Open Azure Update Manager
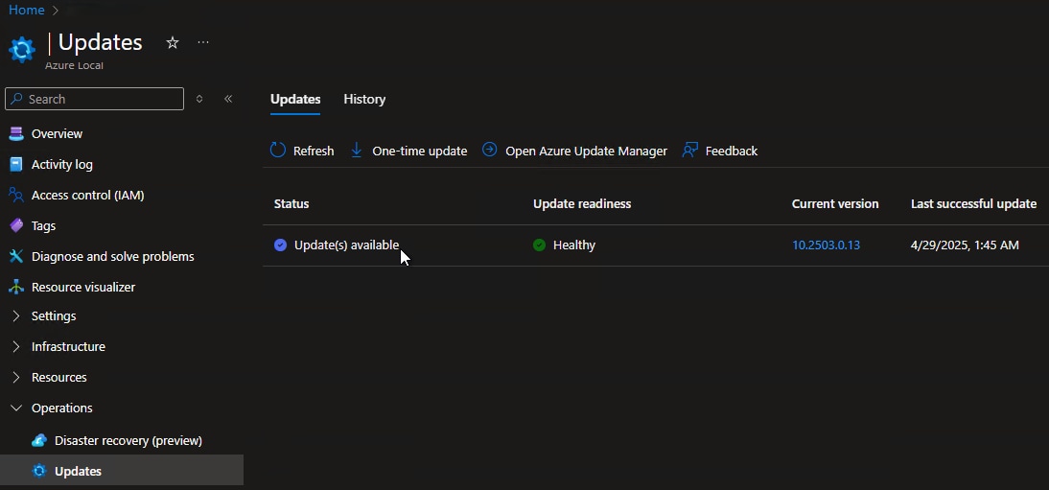This screenshot has width=1049, height=490. point(586,152)
